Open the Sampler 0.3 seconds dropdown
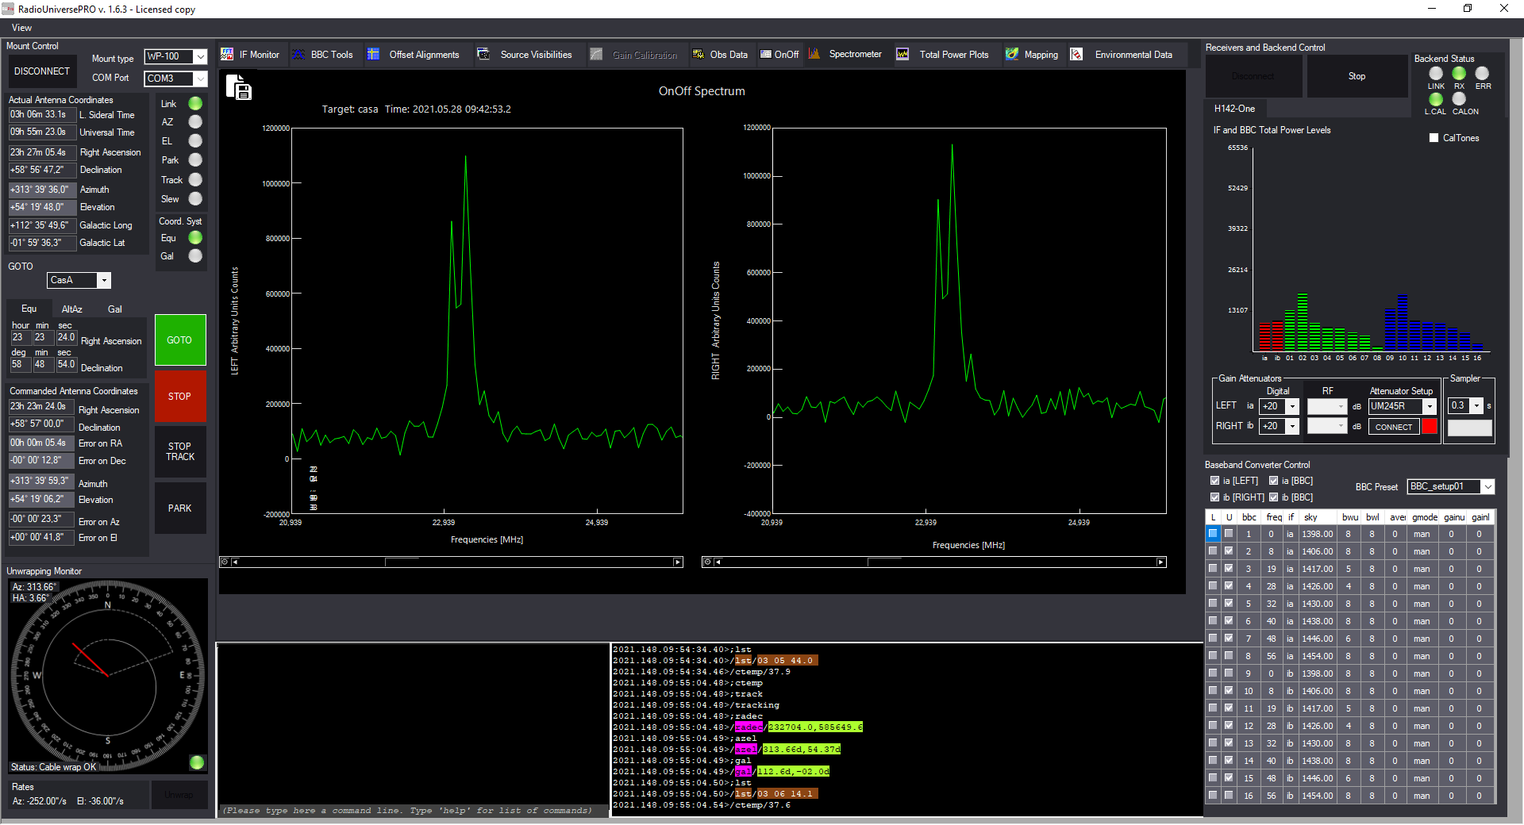This screenshot has width=1524, height=825. (x=1477, y=406)
